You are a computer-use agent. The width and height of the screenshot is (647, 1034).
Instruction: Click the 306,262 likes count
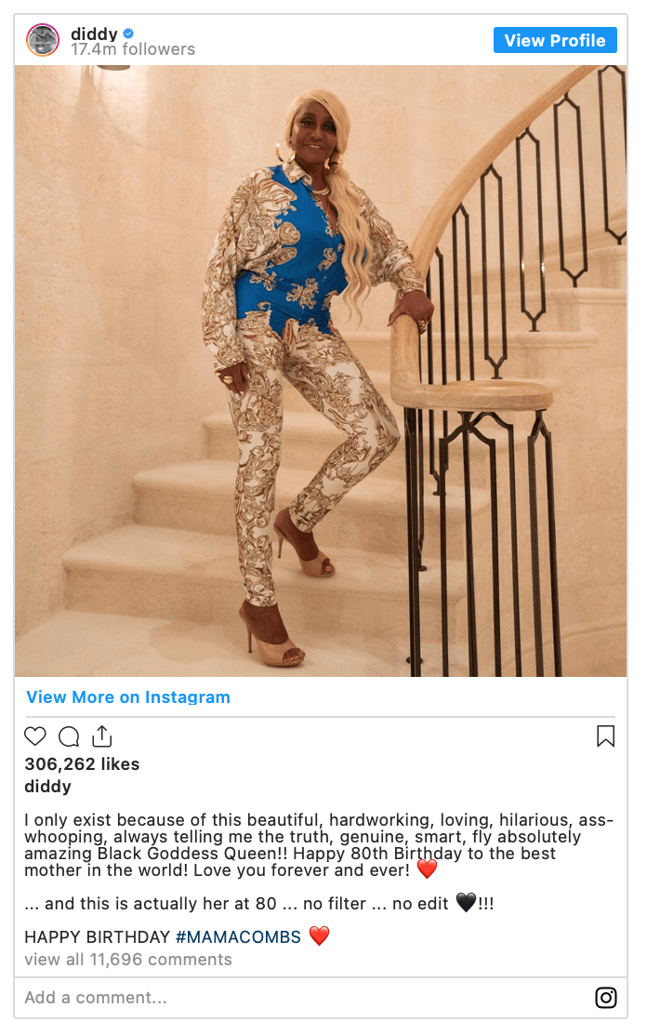[x=82, y=763]
